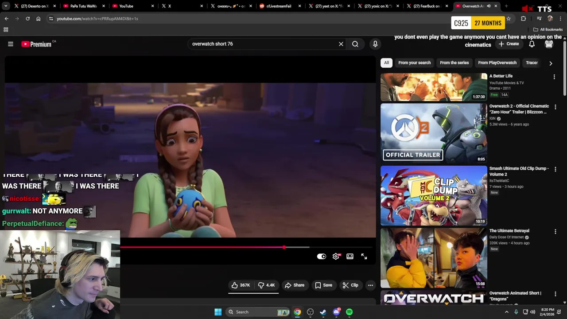Open Overwatch 2 Zero Hour trailer title
The image size is (567, 319).
pyautogui.click(x=519, y=109)
